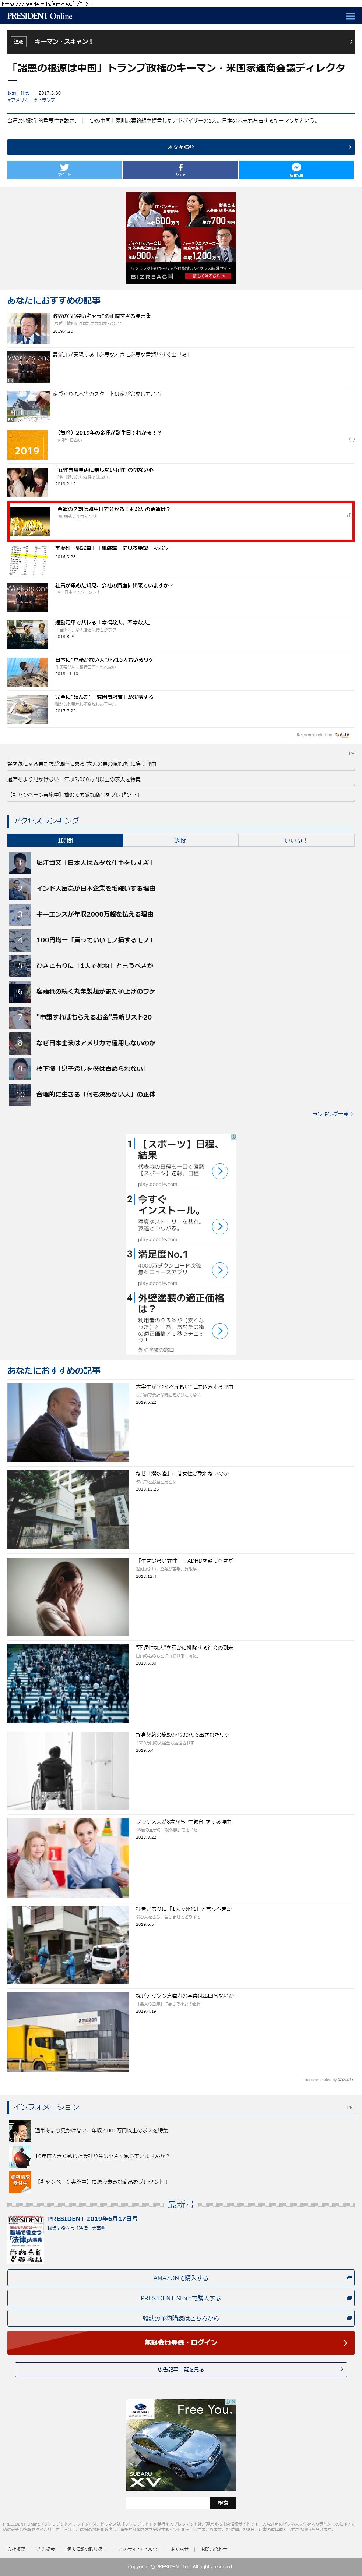Click rank 3 キーエンス thumbnail

20,914
